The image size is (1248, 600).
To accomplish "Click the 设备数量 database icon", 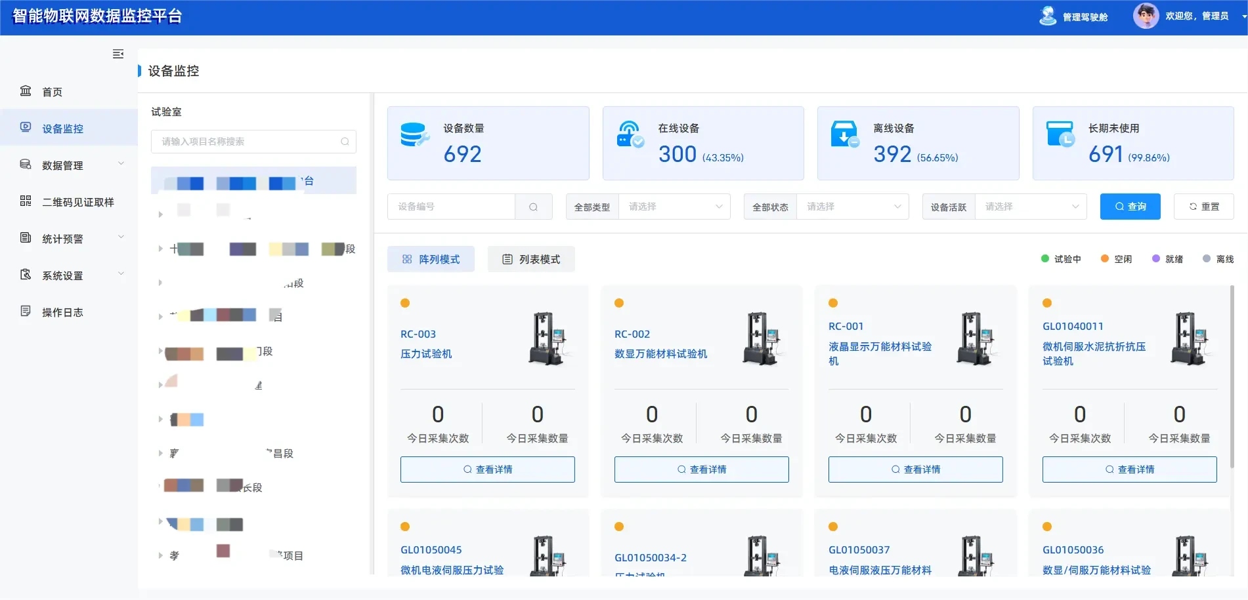I will [x=415, y=135].
